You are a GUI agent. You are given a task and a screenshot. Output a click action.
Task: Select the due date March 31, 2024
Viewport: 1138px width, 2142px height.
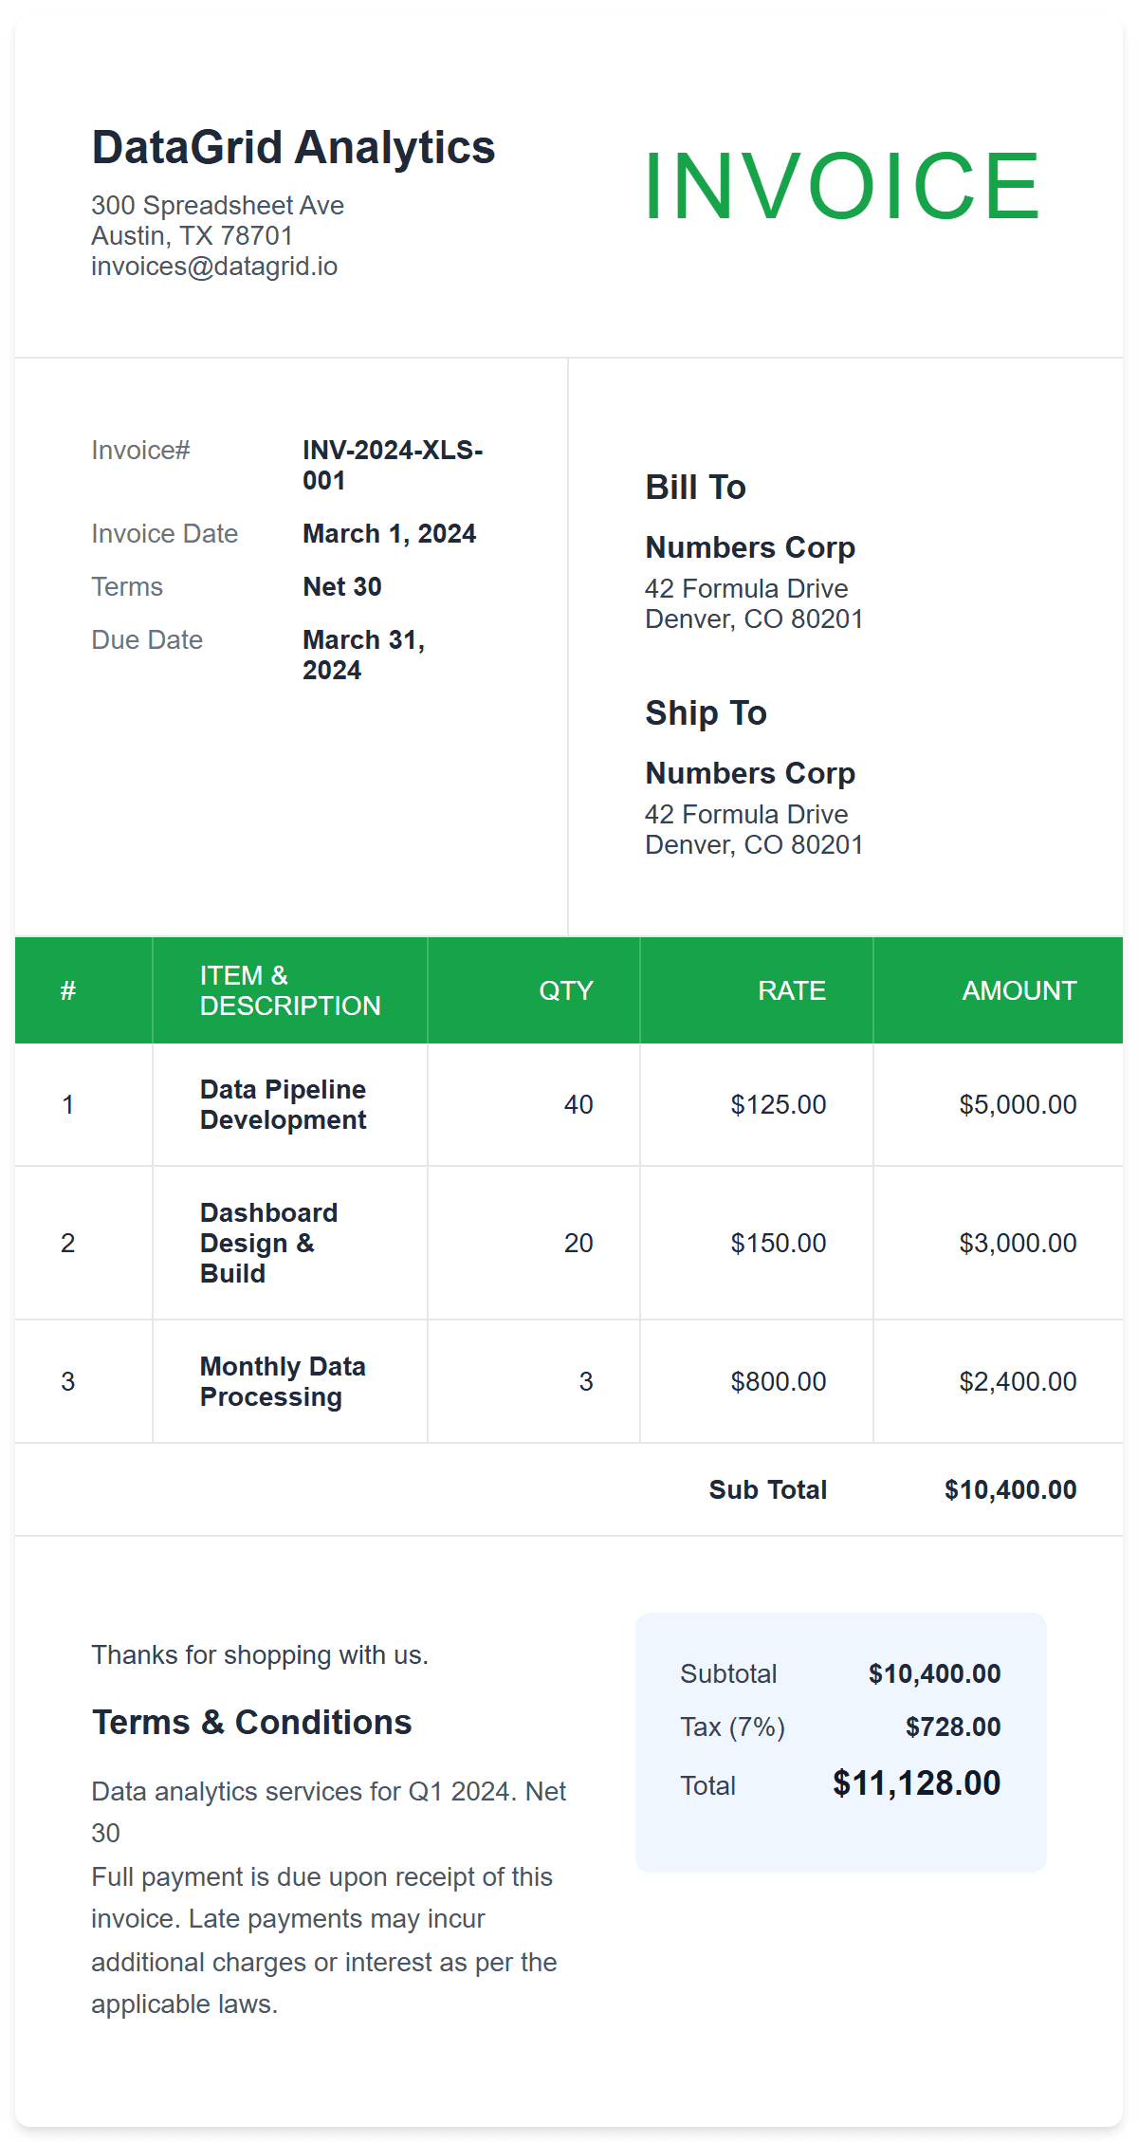363,655
